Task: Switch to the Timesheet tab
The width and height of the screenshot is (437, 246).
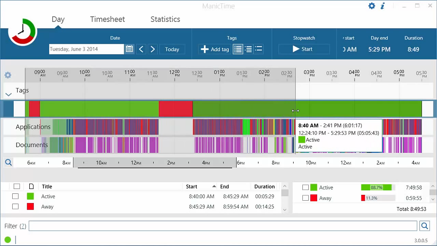Action: (x=107, y=19)
